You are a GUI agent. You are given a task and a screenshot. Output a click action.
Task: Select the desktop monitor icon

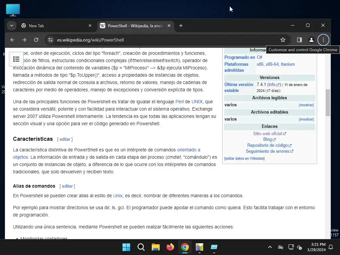[x=13, y=10]
